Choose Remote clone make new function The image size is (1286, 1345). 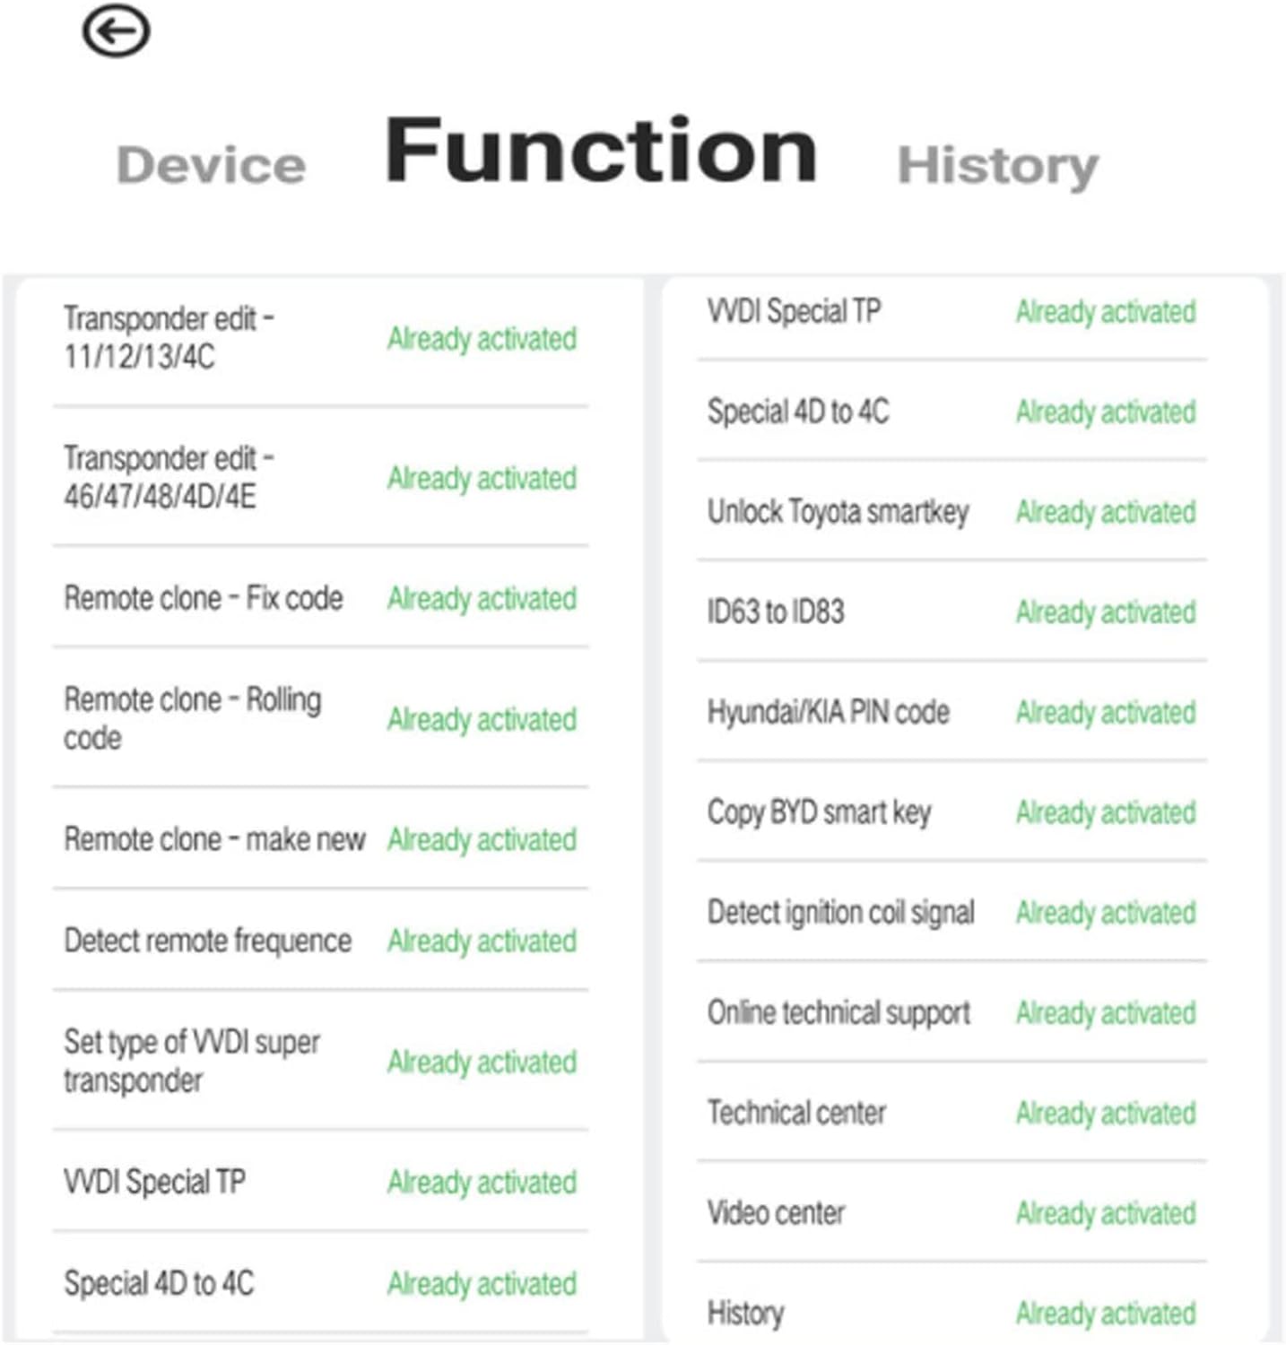(214, 839)
